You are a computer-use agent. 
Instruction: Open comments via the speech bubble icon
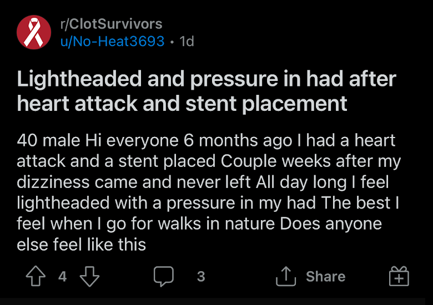coord(164,276)
